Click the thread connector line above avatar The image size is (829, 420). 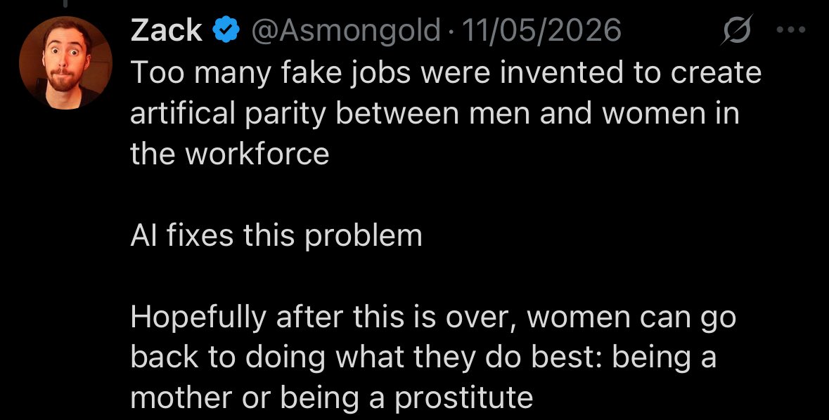point(65,4)
